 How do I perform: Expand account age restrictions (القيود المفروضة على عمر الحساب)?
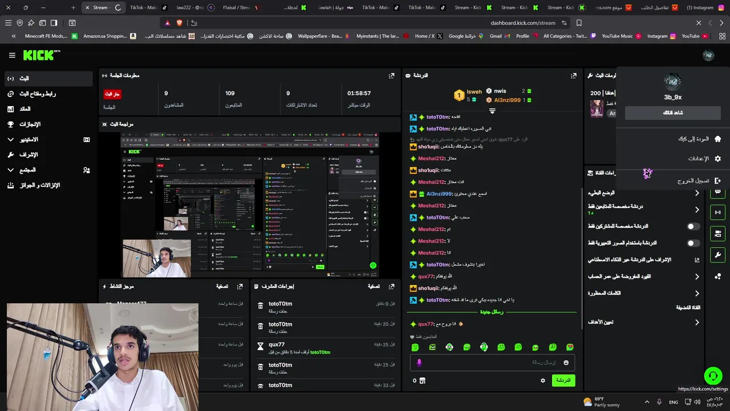click(x=697, y=277)
